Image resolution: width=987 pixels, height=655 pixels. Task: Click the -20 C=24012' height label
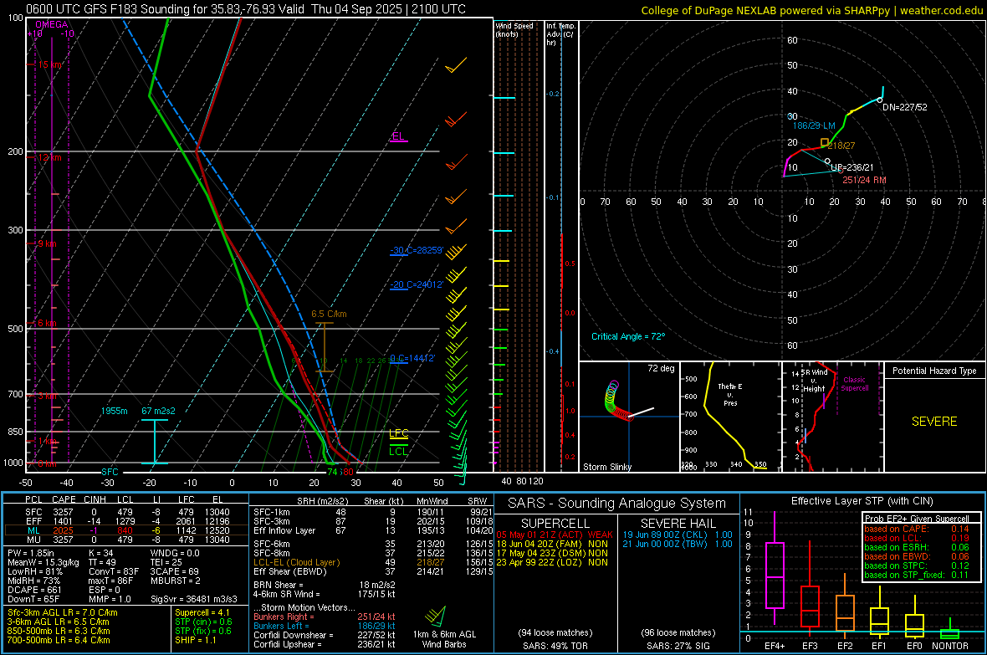[x=417, y=284]
